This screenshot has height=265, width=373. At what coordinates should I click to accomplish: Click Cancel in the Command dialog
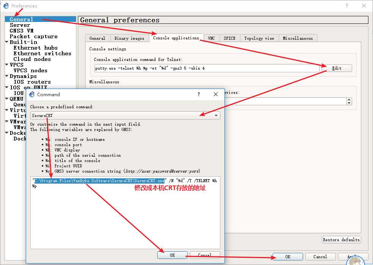pyautogui.click(x=205, y=255)
